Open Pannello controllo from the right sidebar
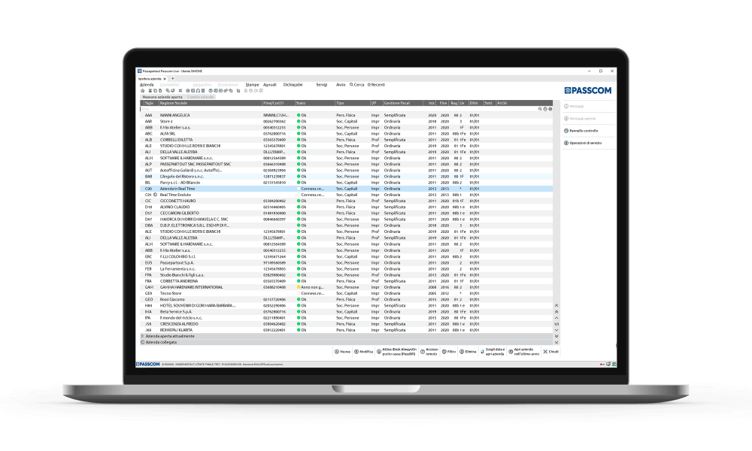 [584, 130]
